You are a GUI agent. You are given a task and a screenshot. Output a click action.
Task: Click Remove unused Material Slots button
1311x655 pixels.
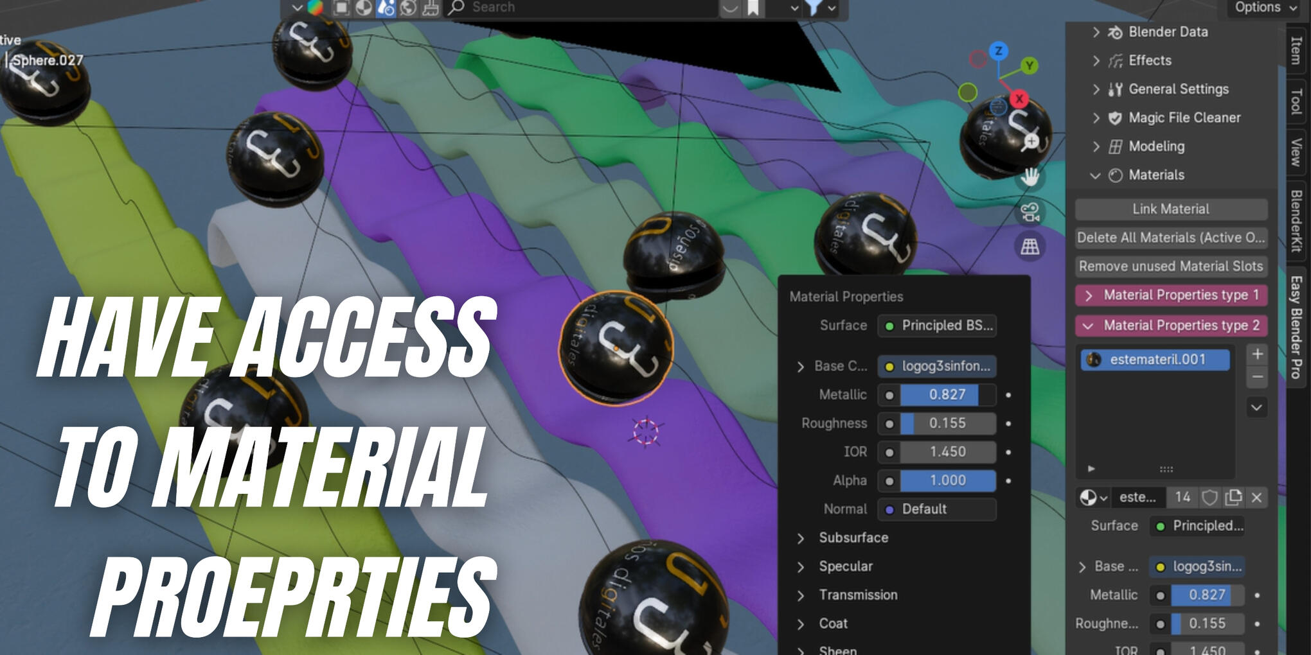[x=1170, y=266]
